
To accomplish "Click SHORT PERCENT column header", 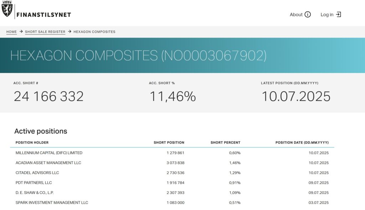I will [x=225, y=143].
